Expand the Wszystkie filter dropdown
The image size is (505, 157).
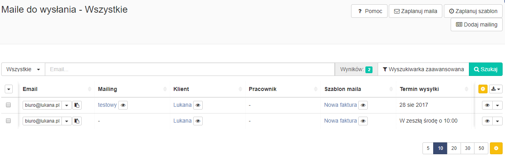[23, 69]
